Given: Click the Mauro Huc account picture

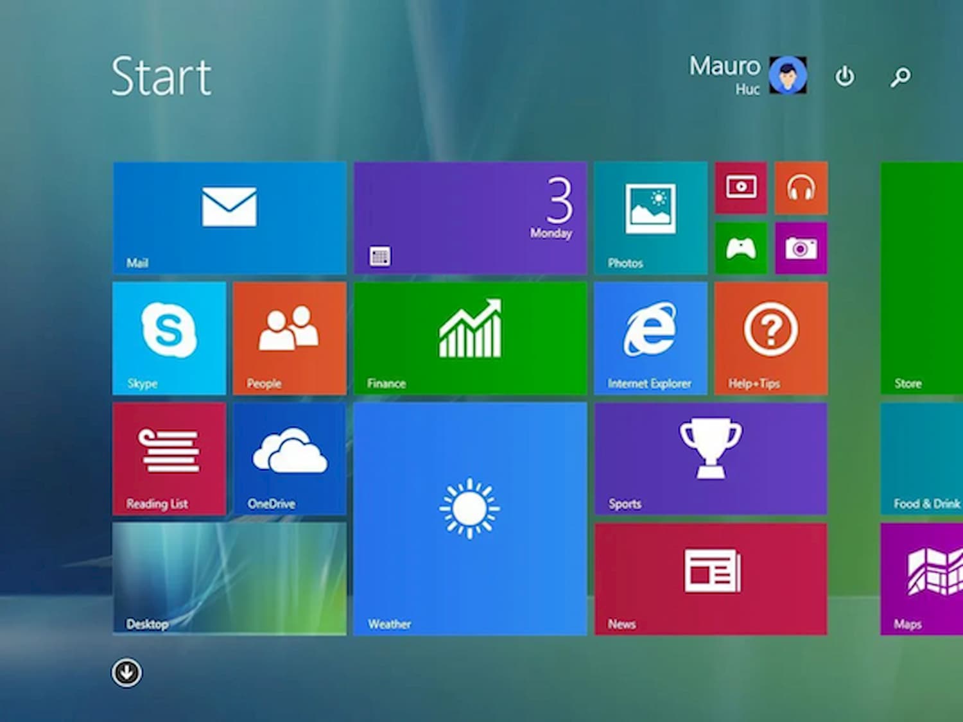Looking at the screenshot, I should click(789, 75).
